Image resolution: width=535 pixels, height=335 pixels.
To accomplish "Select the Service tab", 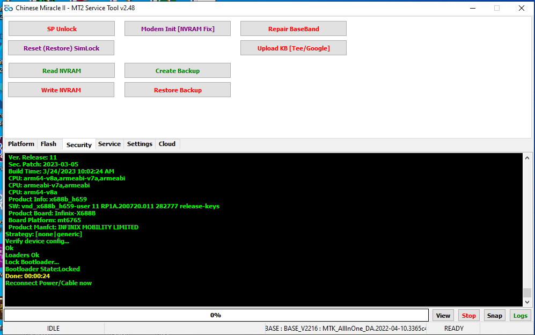I will click(x=109, y=144).
